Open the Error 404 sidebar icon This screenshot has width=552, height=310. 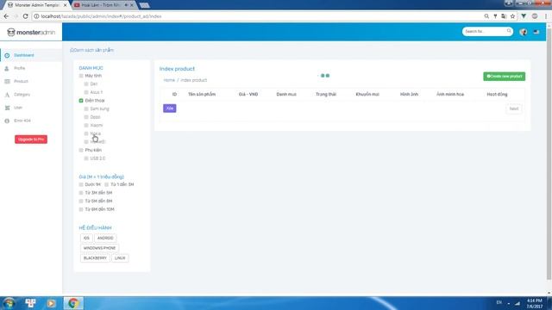point(7,121)
